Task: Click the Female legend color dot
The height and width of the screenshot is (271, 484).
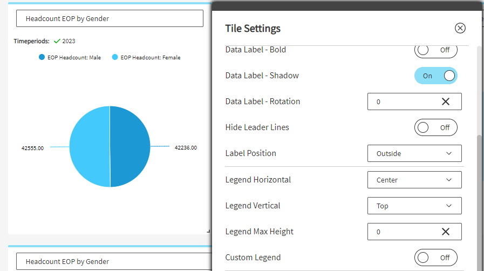Action: pos(115,57)
